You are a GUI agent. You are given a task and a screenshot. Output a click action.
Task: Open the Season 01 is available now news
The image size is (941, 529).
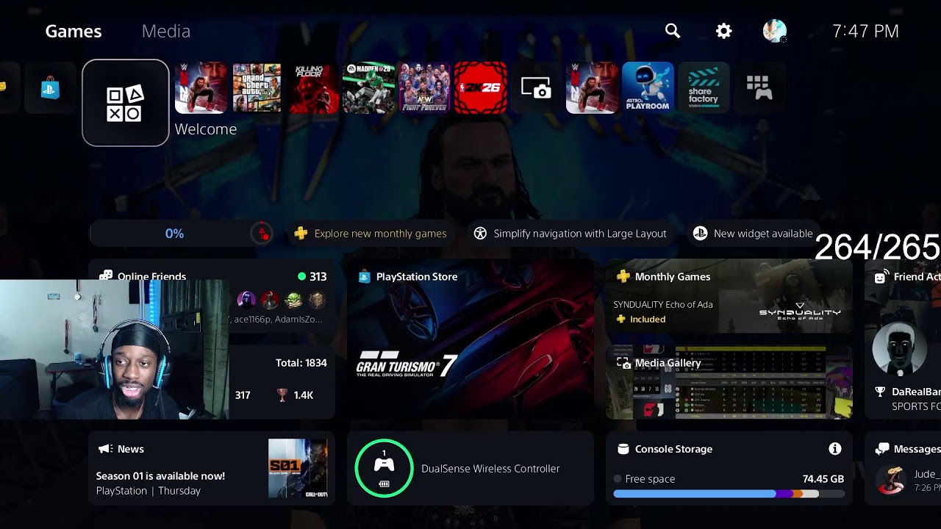point(160,476)
